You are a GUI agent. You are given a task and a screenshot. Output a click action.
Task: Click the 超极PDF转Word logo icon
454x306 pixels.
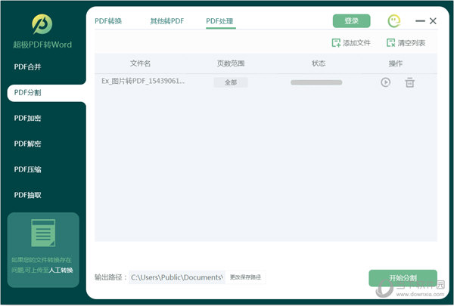42,24
